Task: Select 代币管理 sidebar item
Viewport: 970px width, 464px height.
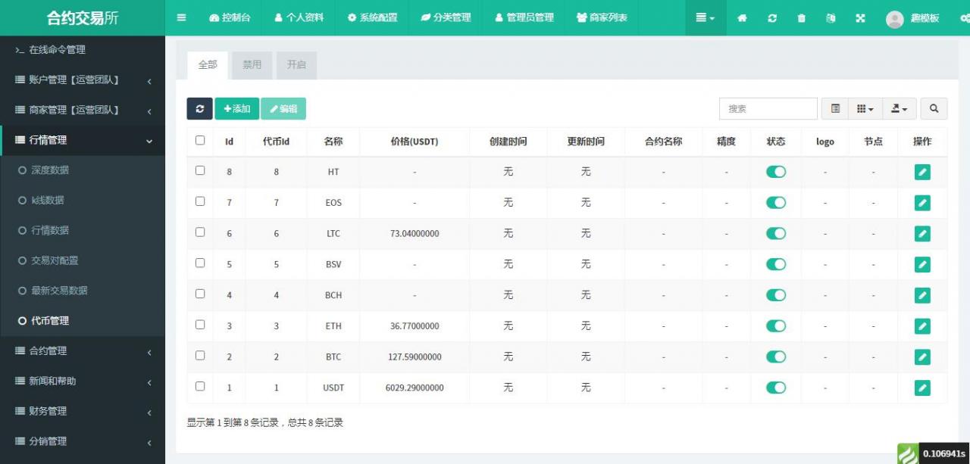Action: pos(83,321)
